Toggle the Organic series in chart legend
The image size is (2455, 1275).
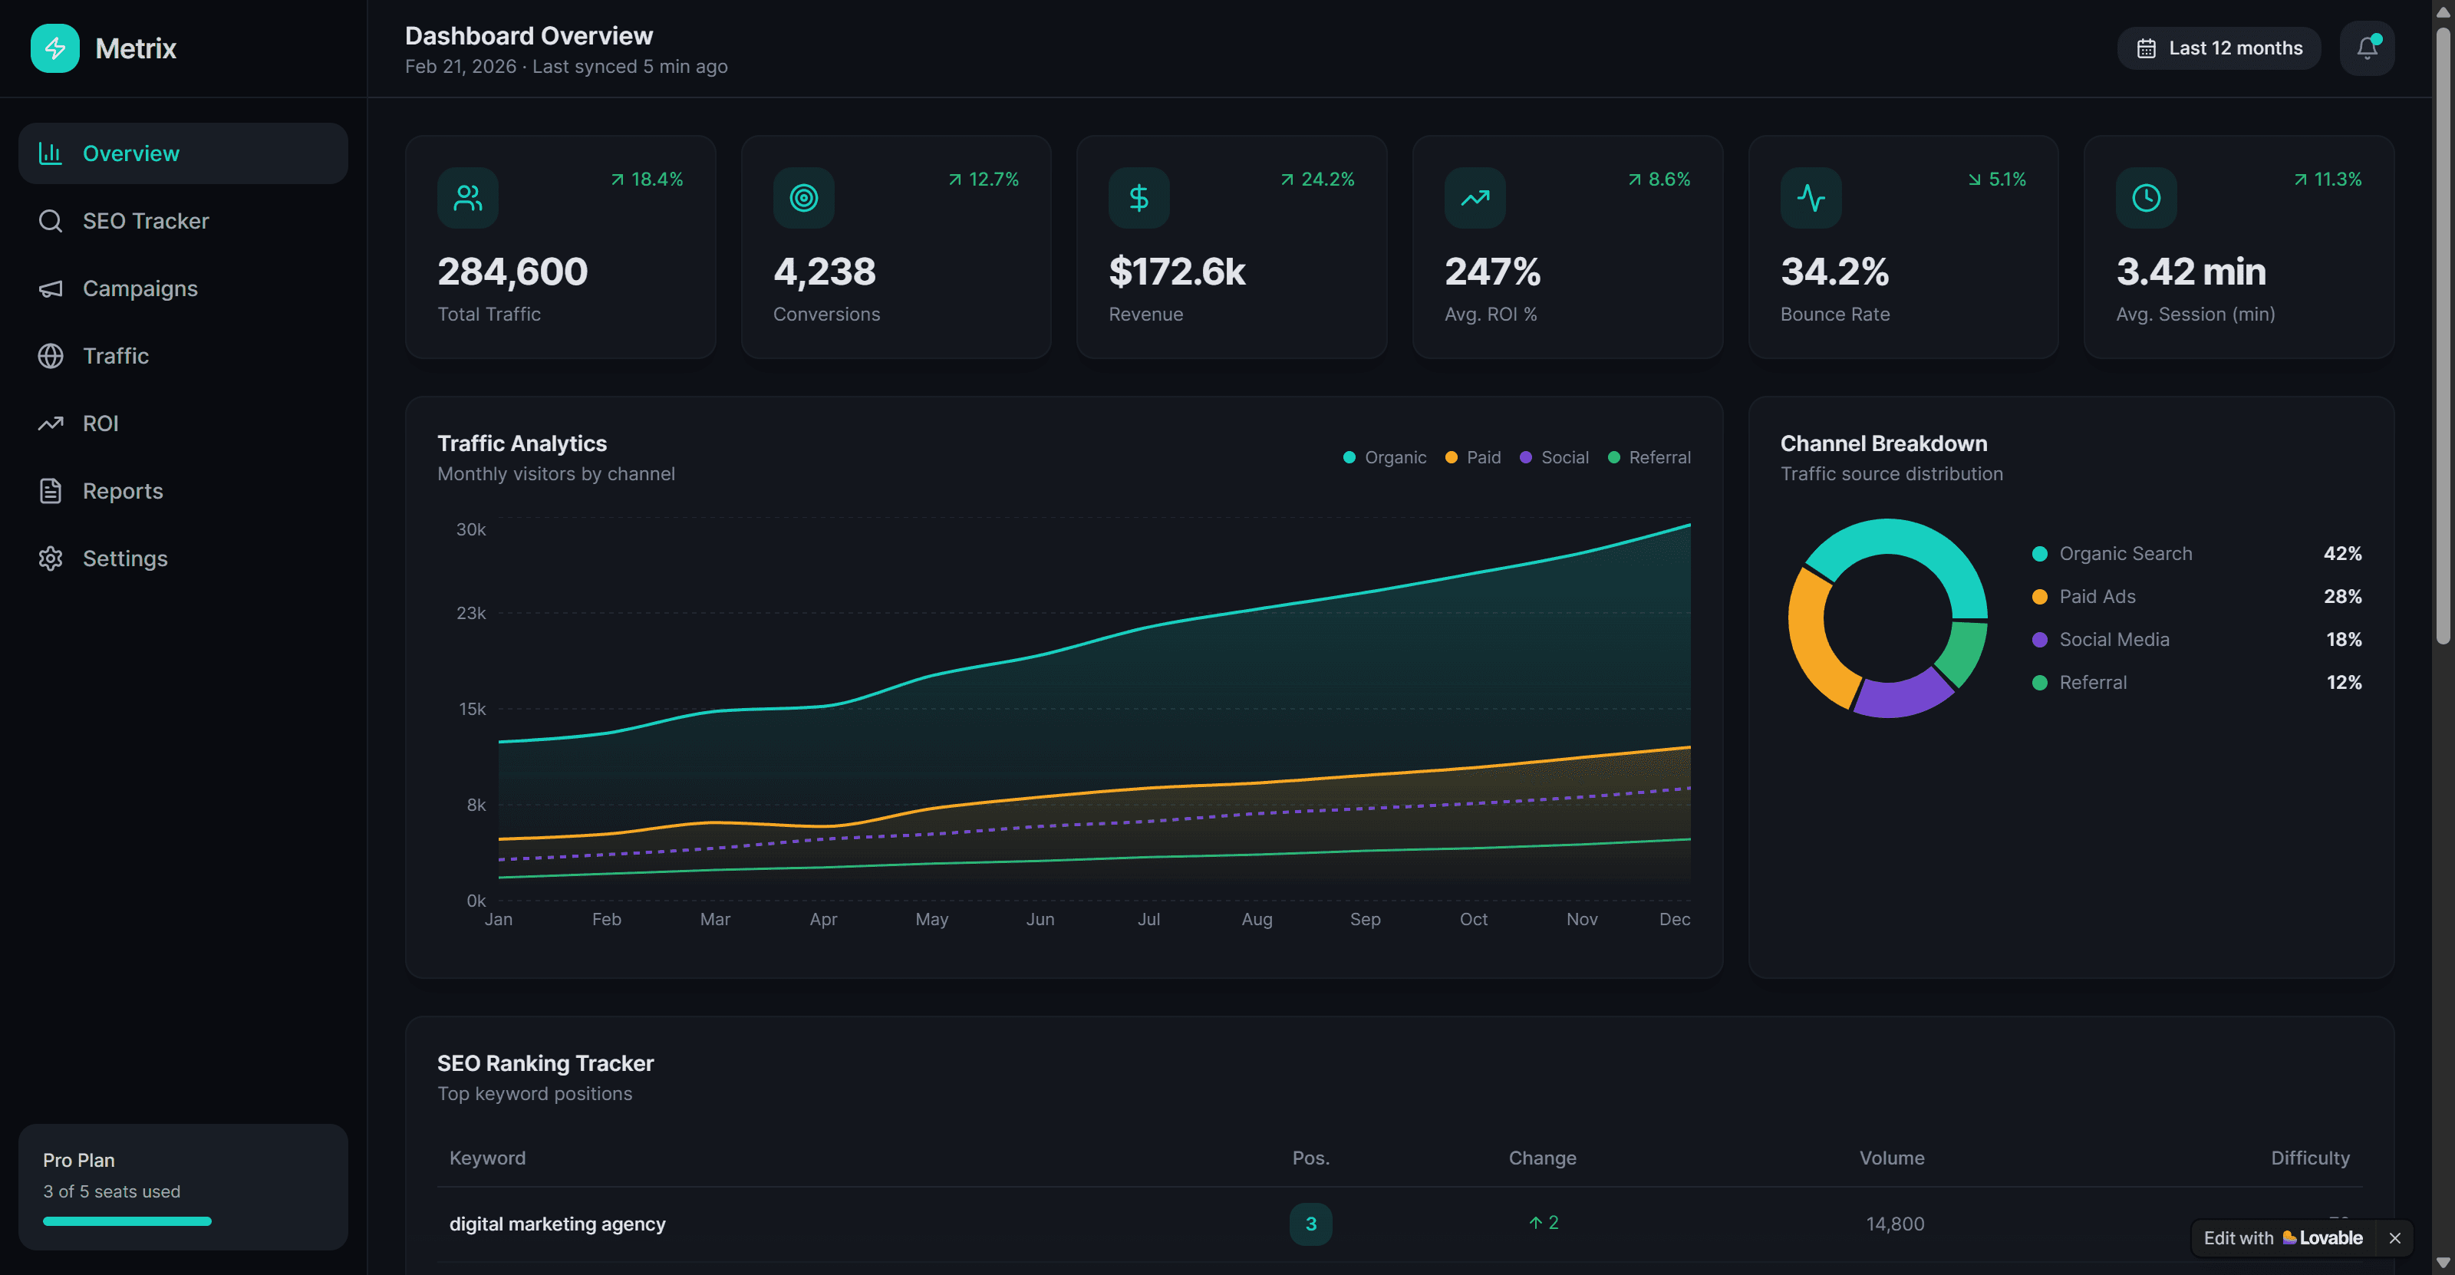1385,457
